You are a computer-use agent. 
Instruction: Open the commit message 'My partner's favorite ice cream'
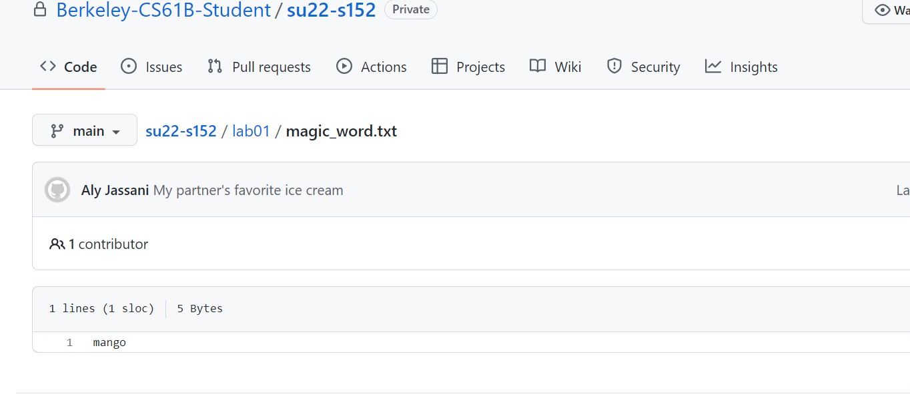[248, 190]
